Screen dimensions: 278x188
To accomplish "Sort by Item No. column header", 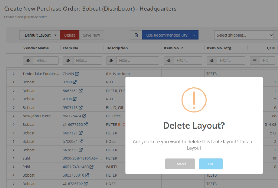I will coord(71,48).
